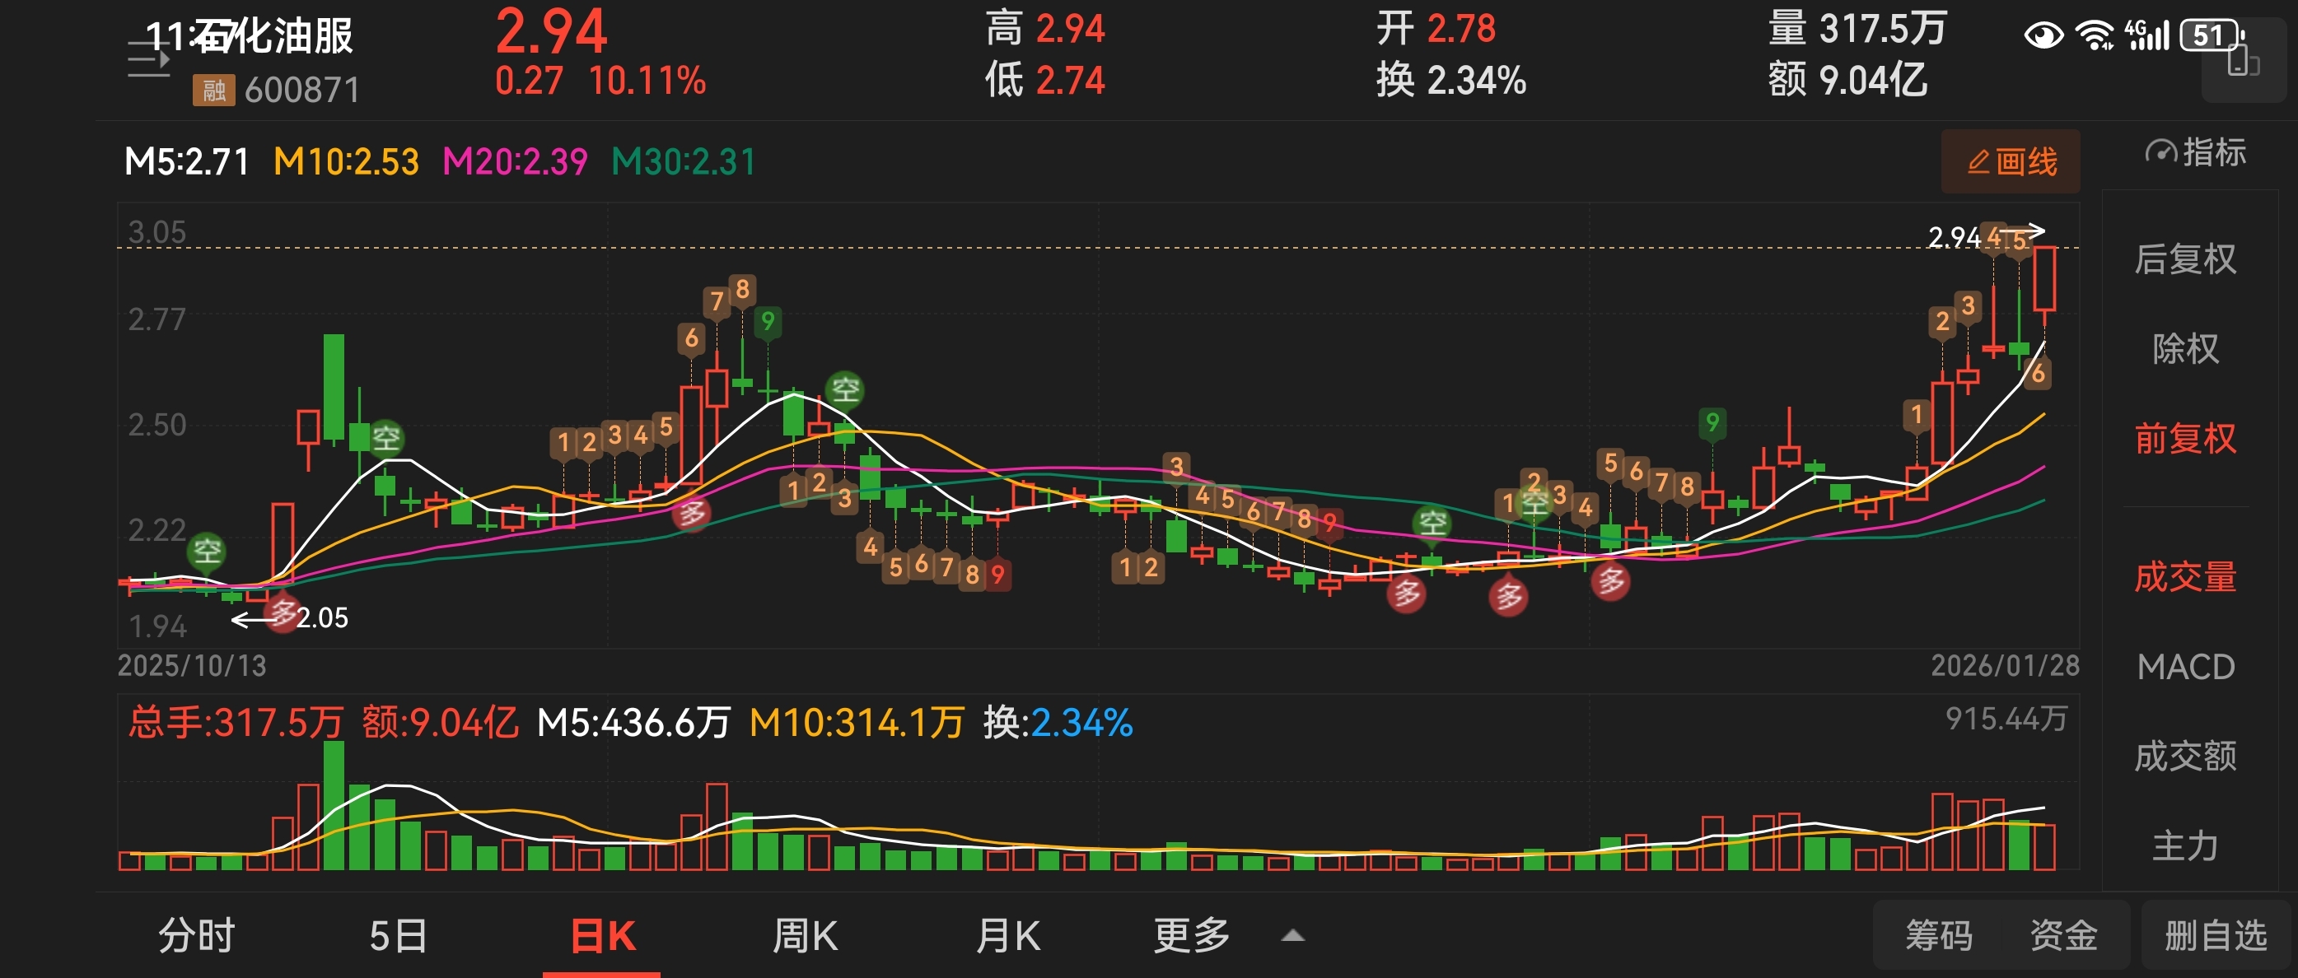Tap the eye visibility icon
This screenshot has width=2298, height=978.
2043,35
